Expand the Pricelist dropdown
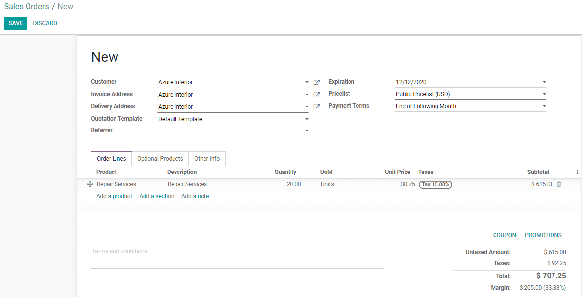 point(544,94)
